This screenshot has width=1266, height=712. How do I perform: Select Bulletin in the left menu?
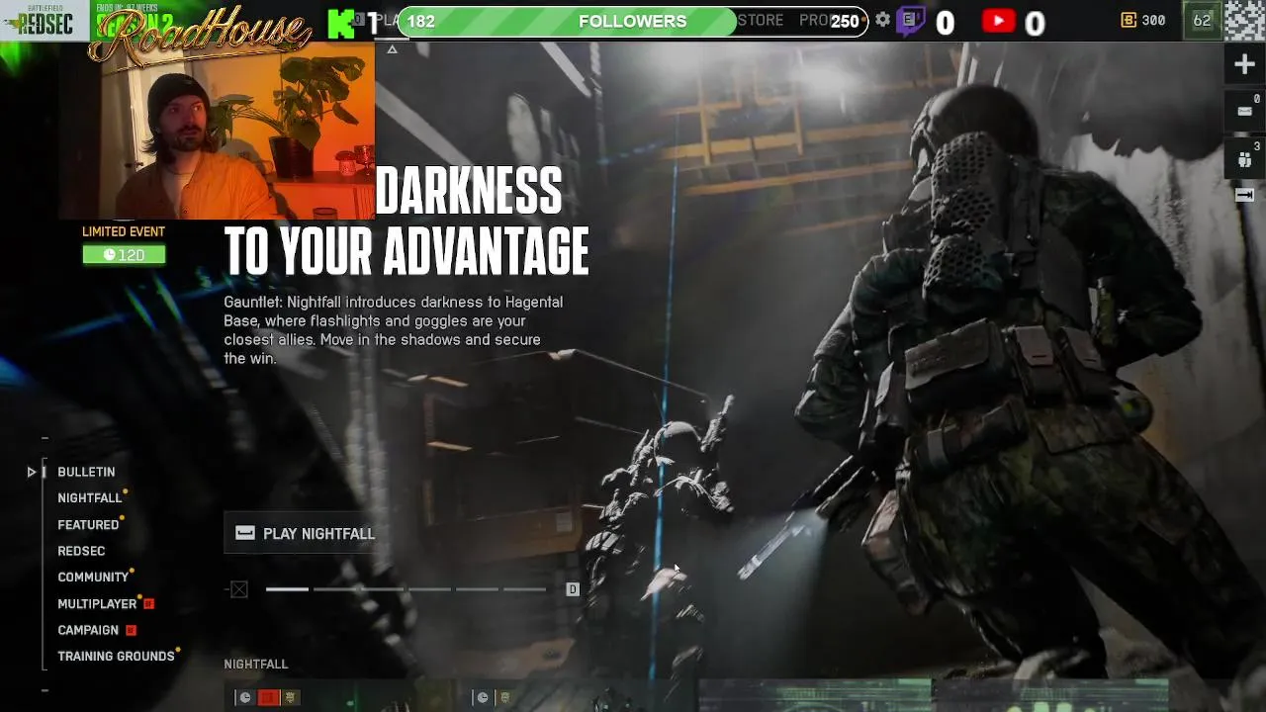86,473
